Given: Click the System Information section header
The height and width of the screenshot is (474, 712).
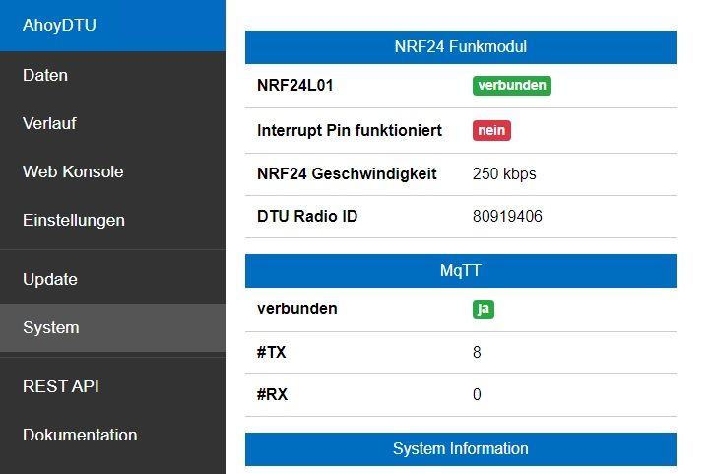Looking at the screenshot, I should point(460,449).
